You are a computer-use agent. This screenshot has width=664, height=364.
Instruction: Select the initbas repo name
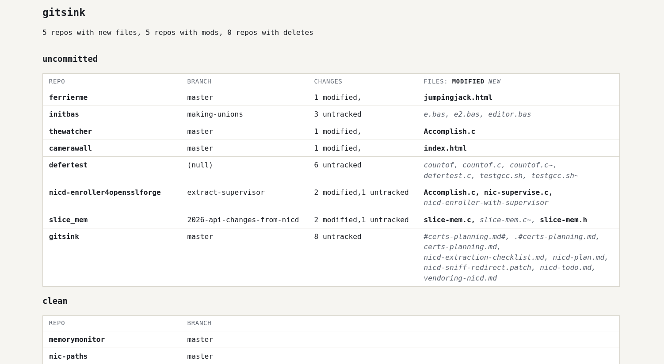pos(64,114)
